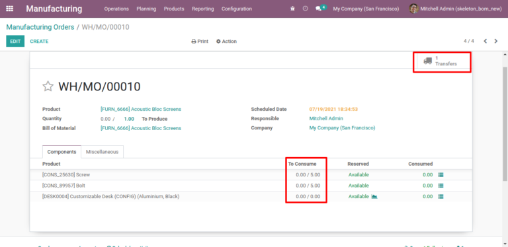
Task: Expand the Print dropdown
Action: click(x=200, y=42)
